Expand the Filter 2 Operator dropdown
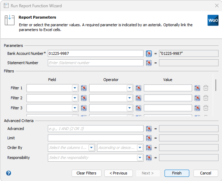 pyautogui.click(x=129, y=98)
